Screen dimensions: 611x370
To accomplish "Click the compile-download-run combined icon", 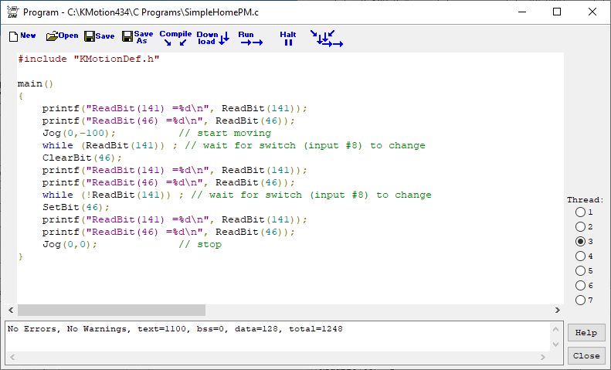I will click(326, 39).
